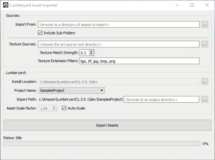Click the Install Location path field

[119, 82]
